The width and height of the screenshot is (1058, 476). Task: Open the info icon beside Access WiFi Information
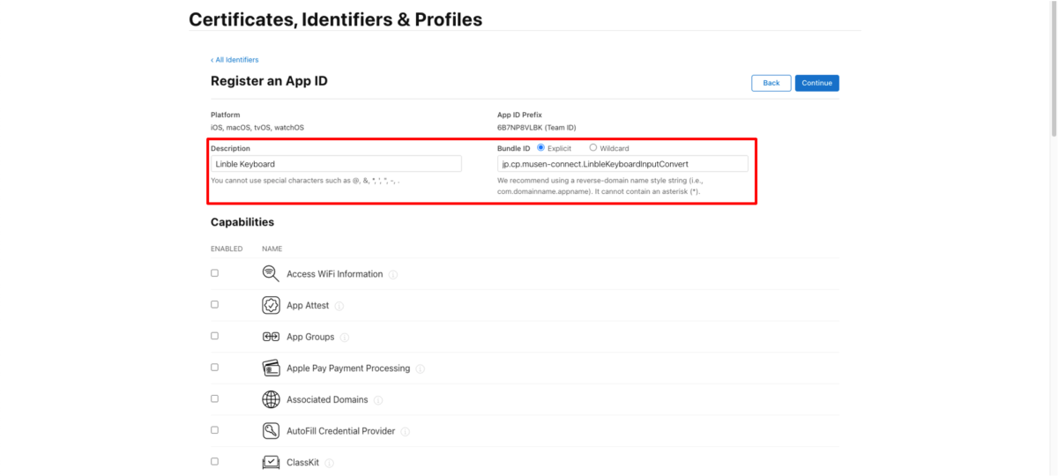[x=393, y=274]
